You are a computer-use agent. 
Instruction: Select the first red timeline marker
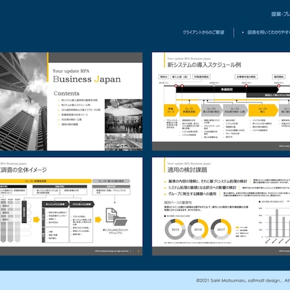click(x=176, y=86)
